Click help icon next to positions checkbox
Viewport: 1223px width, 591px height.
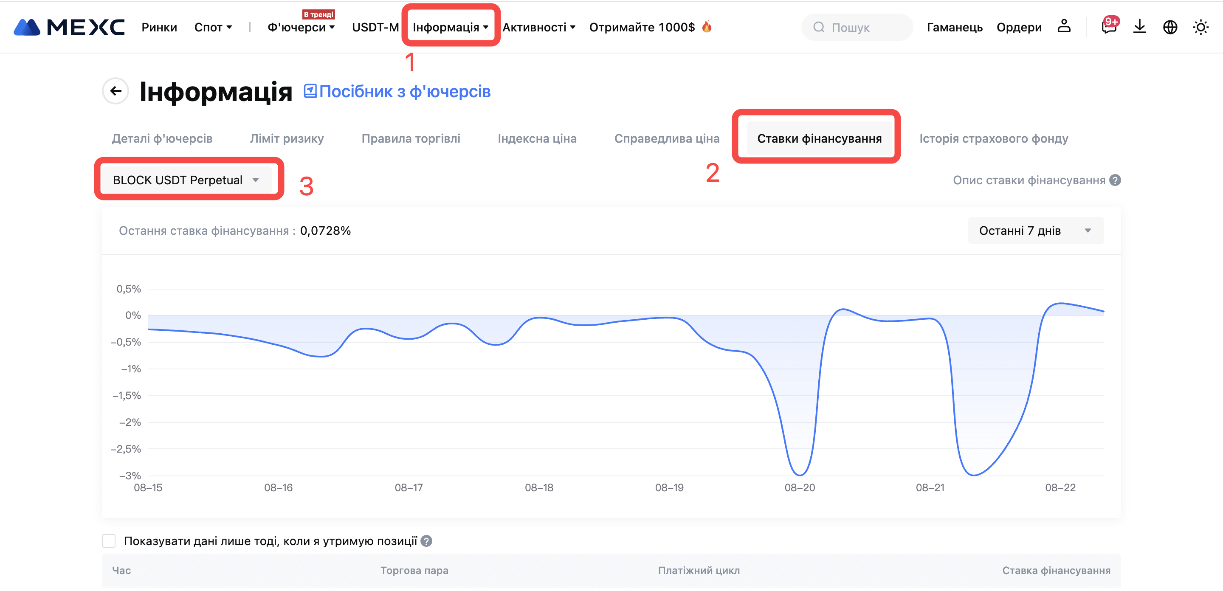426,541
